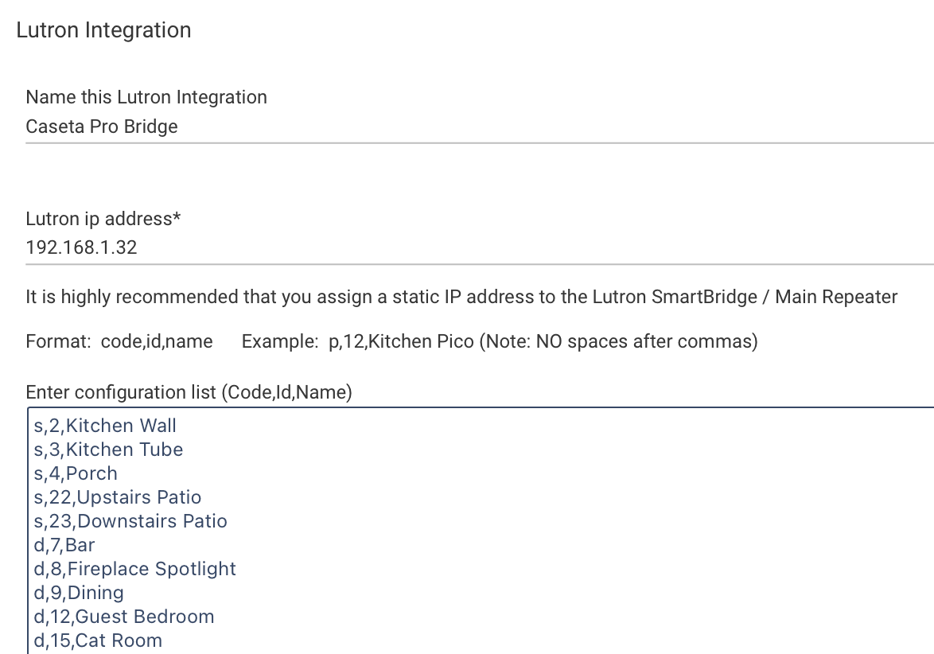Click the 's,3,Kitchen Tube' configuration line
Screen dimensions: 934x654
point(108,450)
